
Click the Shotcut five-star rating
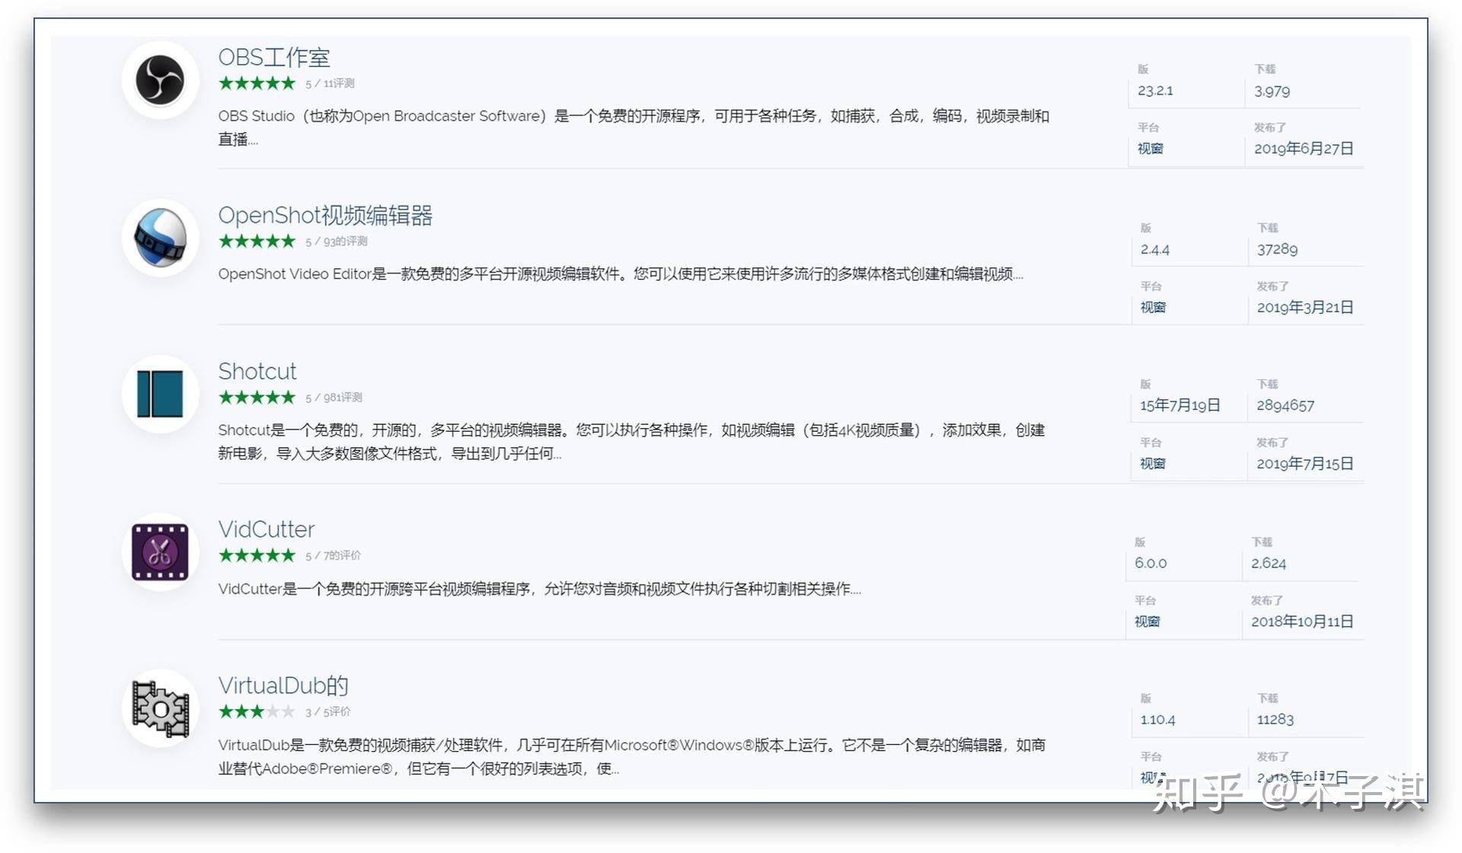coord(257,397)
